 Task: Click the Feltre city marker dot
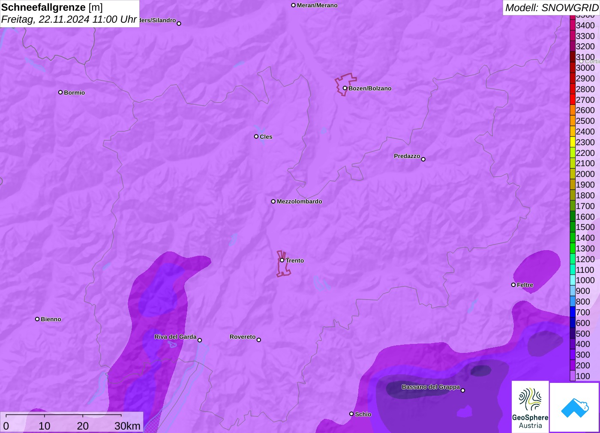[x=513, y=285]
